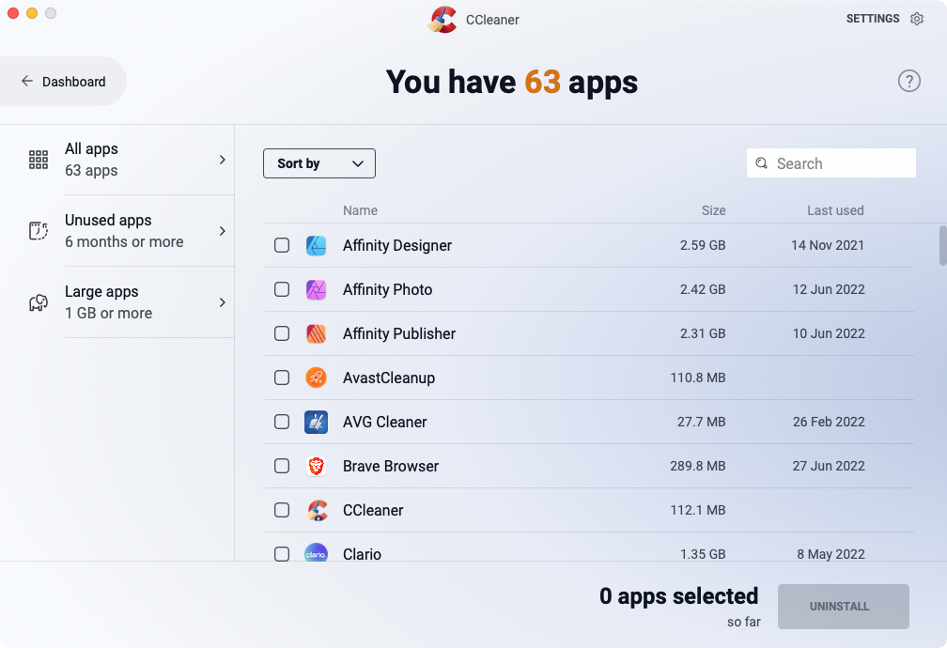947x648 pixels.
Task: Switch to Unused apps 6 months or more
Action: 117,231
